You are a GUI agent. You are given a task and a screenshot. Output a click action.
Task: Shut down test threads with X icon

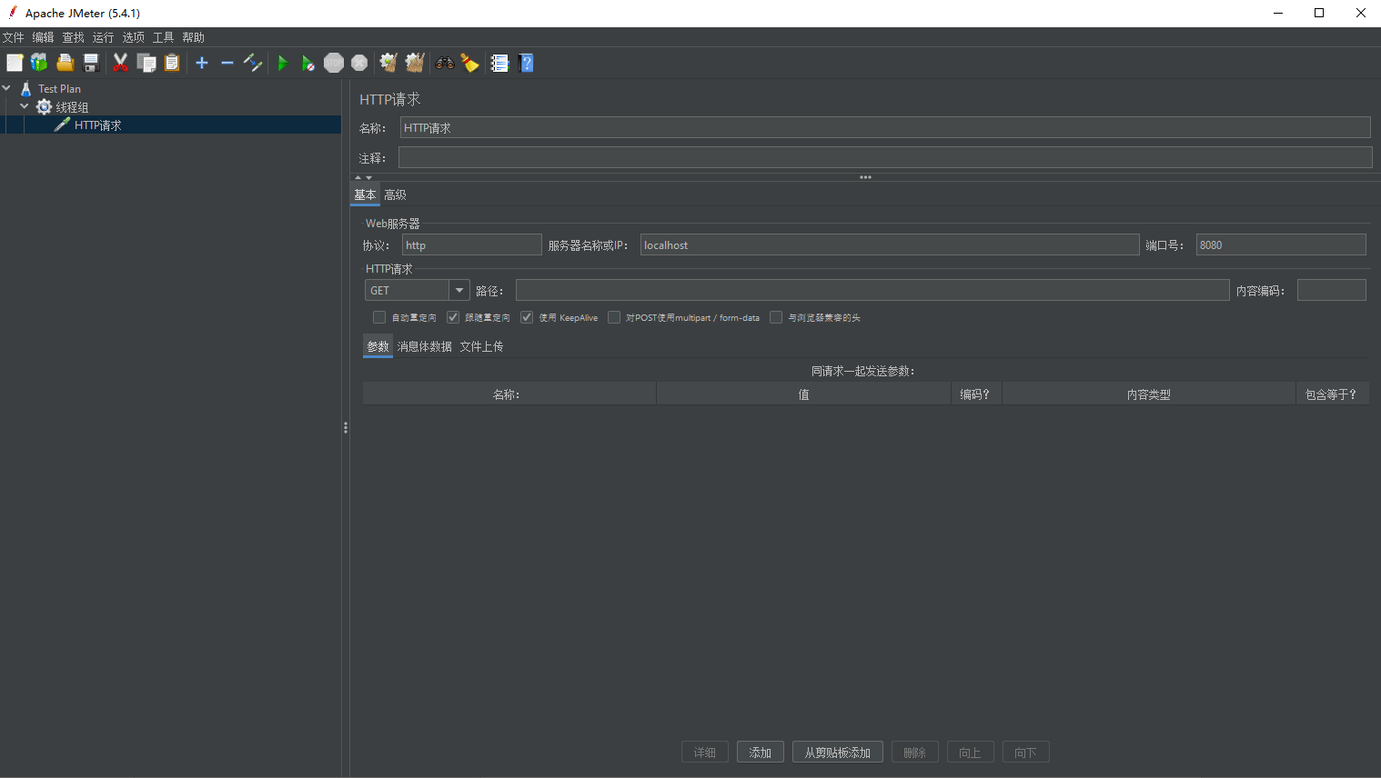pyautogui.click(x=359, y=63)
